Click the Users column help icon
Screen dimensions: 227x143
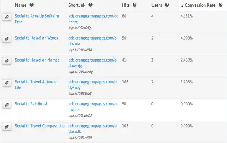point(167,5)
